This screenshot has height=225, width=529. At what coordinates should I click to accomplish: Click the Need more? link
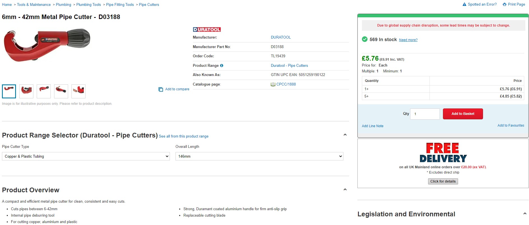(x=408, y=40)
